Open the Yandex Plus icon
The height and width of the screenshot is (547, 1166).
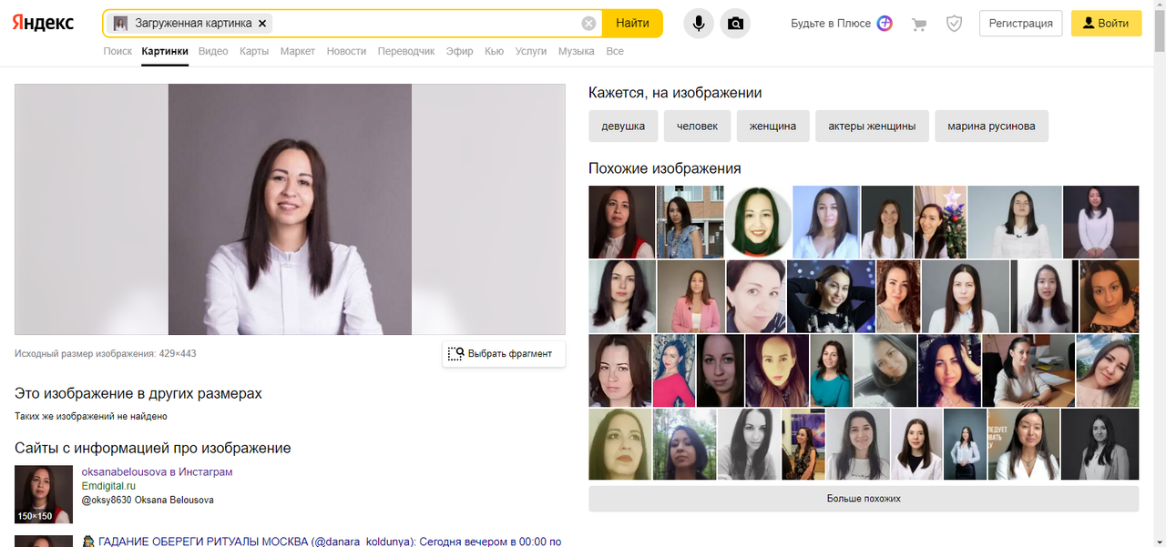(x=885, y=24)
